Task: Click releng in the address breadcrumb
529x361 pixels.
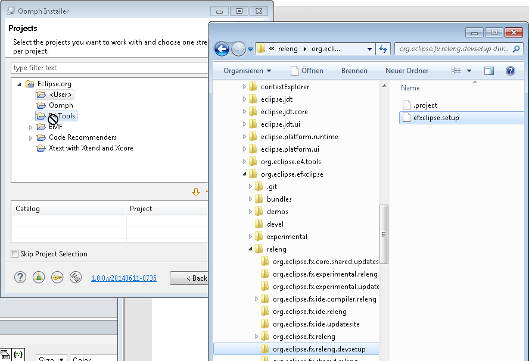Action: tap(288, 49)
